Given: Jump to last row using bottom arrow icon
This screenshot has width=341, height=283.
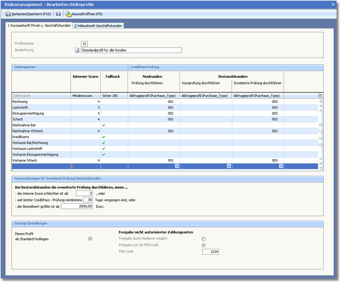Looking at the screenshot, I should [x=320, y=167].
